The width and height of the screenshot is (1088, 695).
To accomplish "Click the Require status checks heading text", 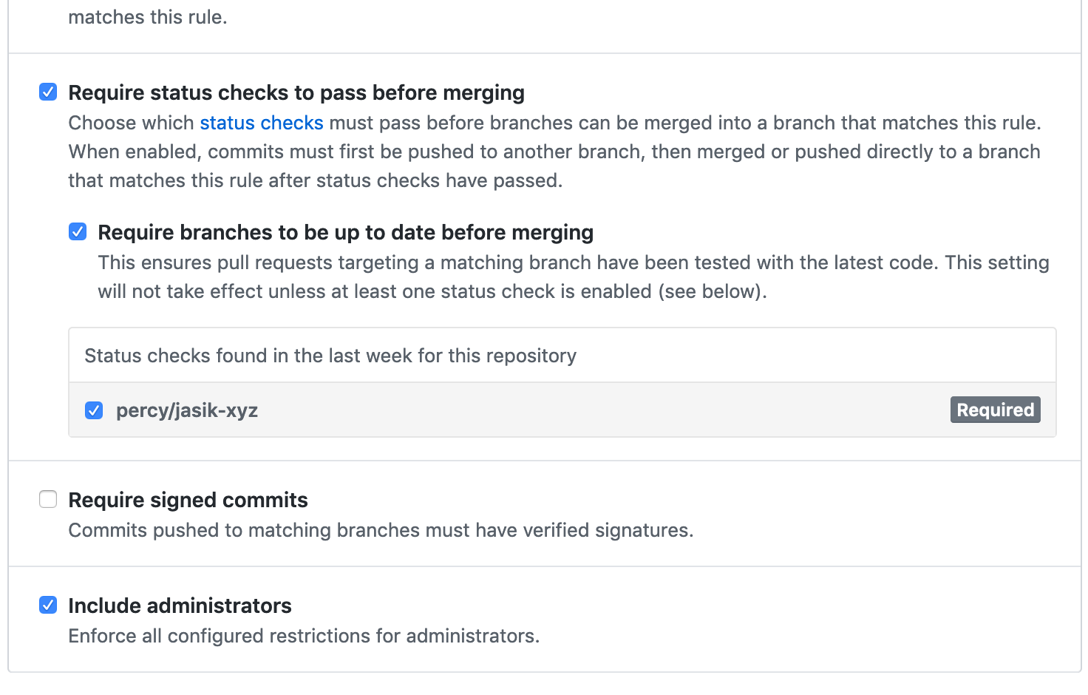I will pyautogui.click(x=296, y=93).
